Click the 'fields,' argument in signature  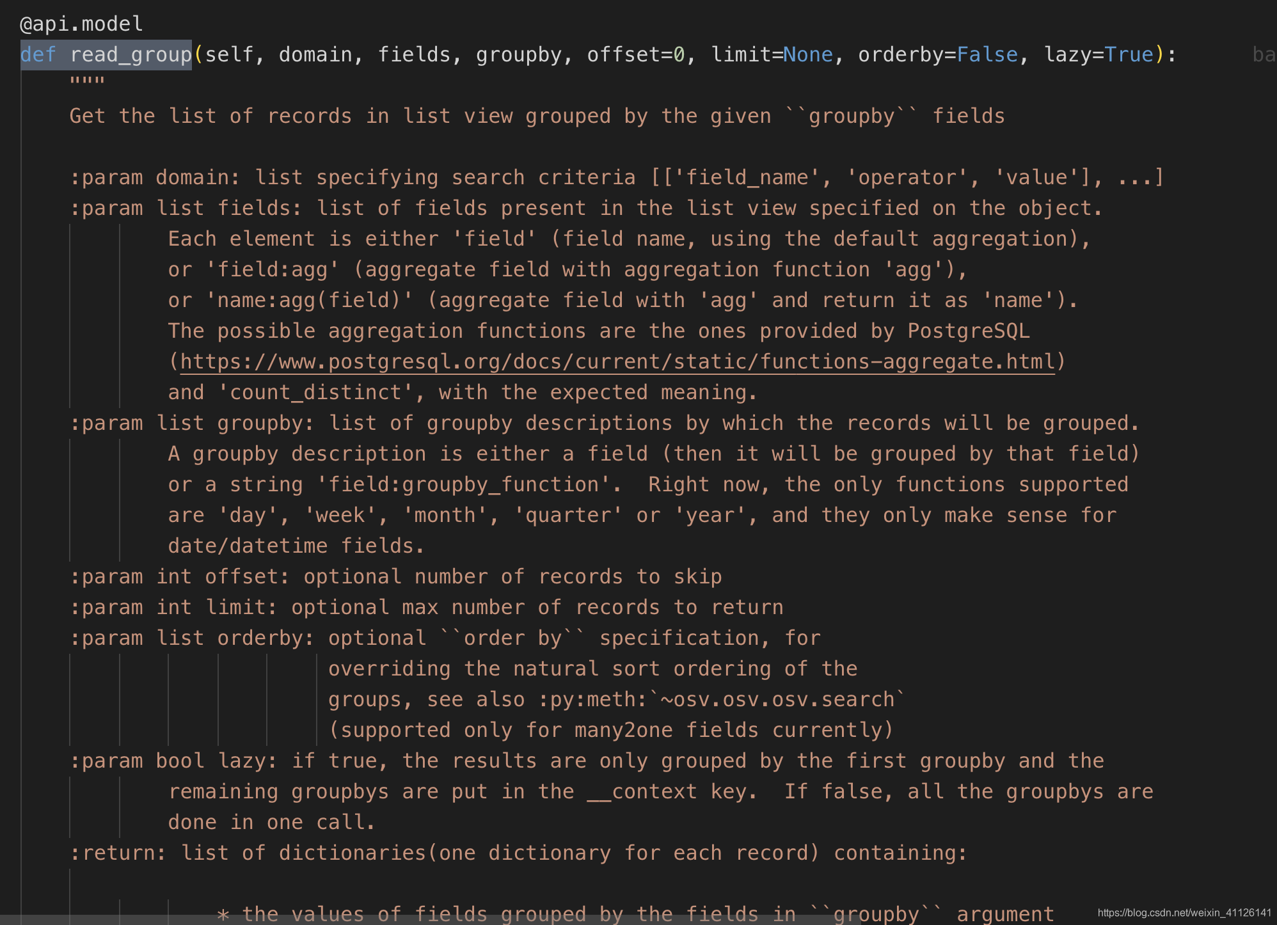[420, 55]
